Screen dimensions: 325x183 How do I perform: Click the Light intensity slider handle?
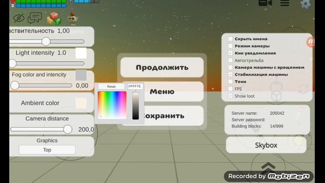(x=12, y=63)
